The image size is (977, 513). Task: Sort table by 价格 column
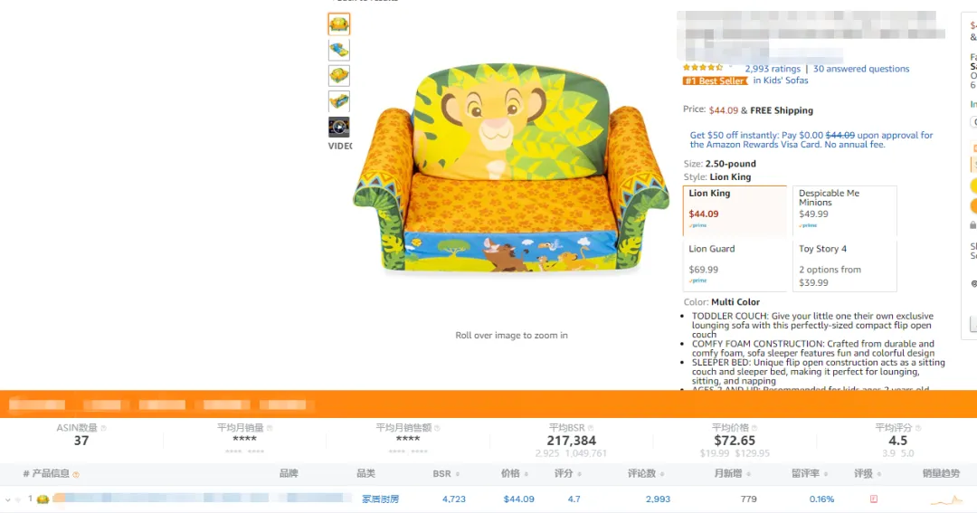point(515,474)
